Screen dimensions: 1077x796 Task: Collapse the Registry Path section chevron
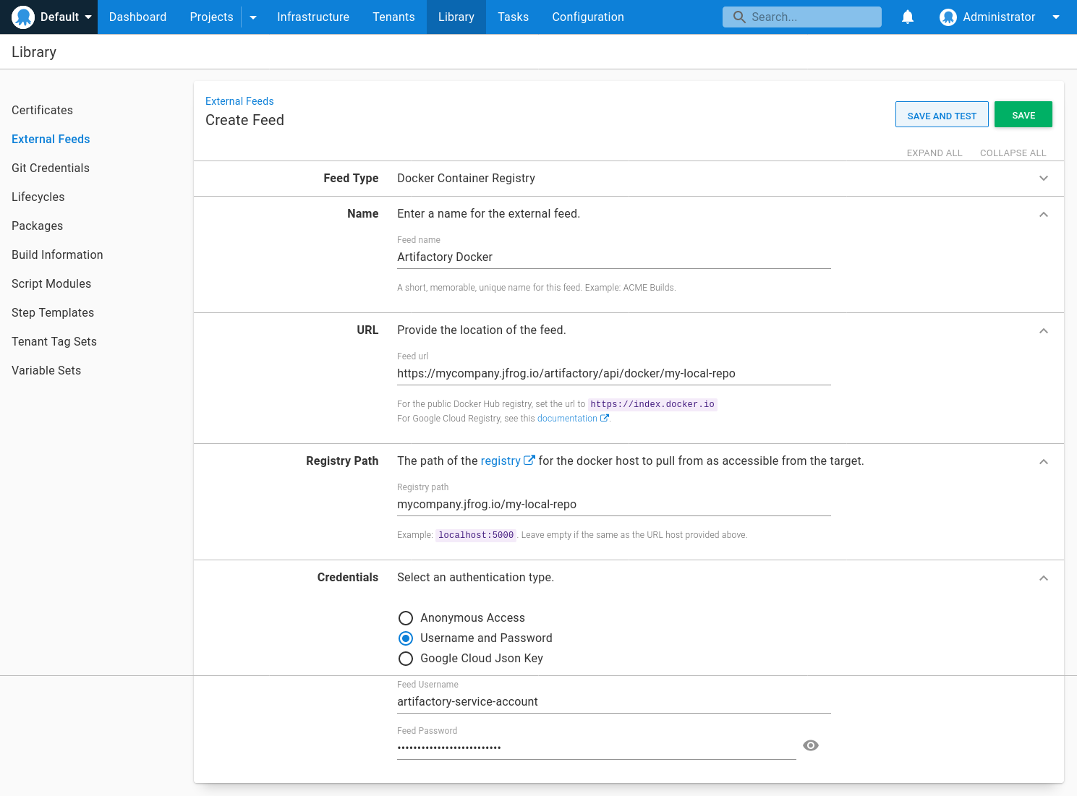coord(1043,461)
